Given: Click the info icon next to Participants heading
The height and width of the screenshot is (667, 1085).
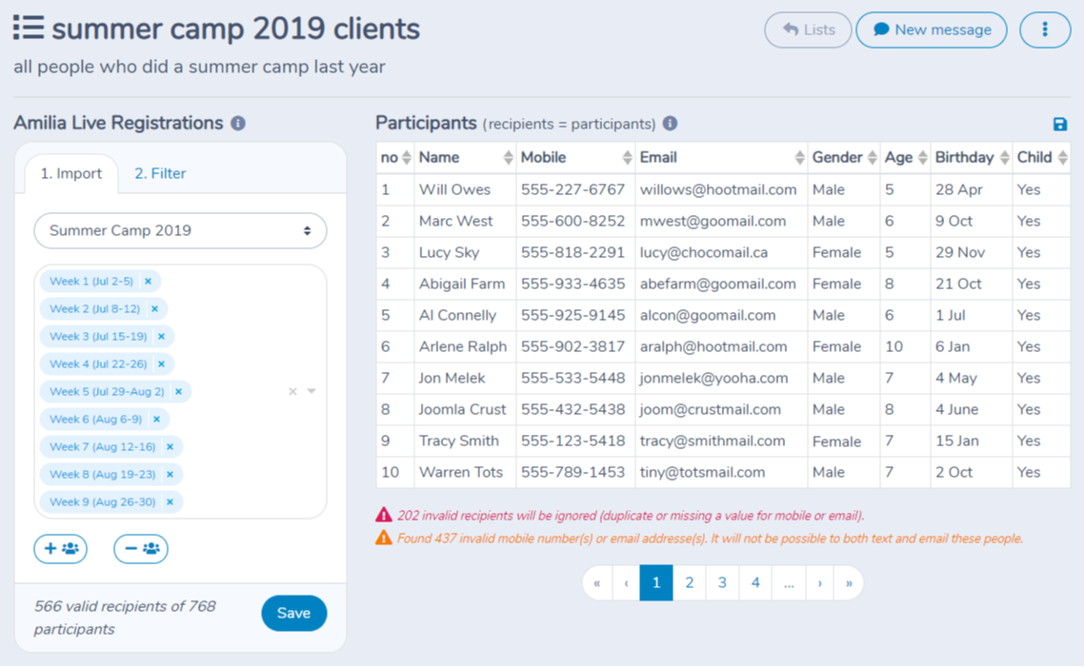Looking at the screenshot, I should [x=670, y=124].
